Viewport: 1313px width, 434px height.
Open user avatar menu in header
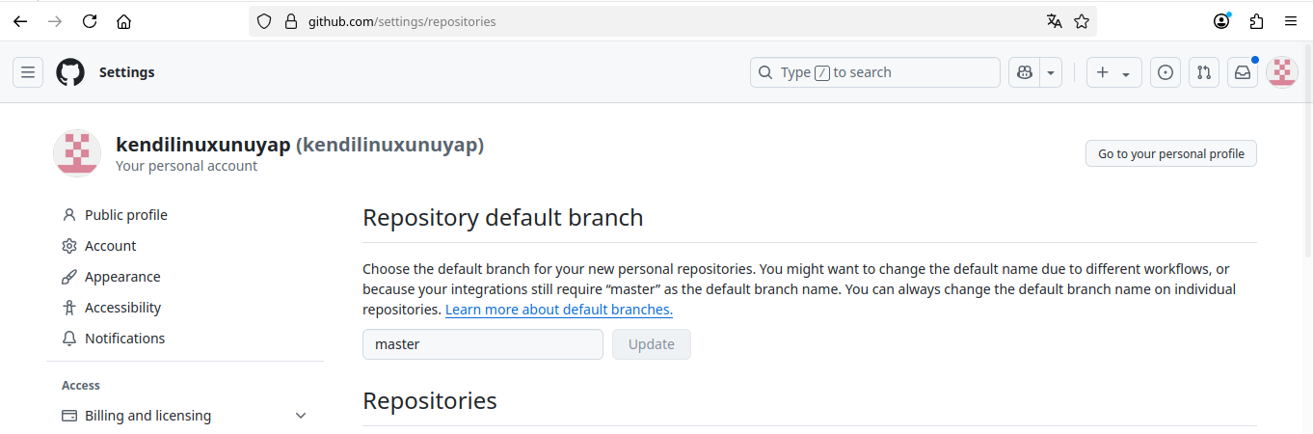click(1281, 72)
